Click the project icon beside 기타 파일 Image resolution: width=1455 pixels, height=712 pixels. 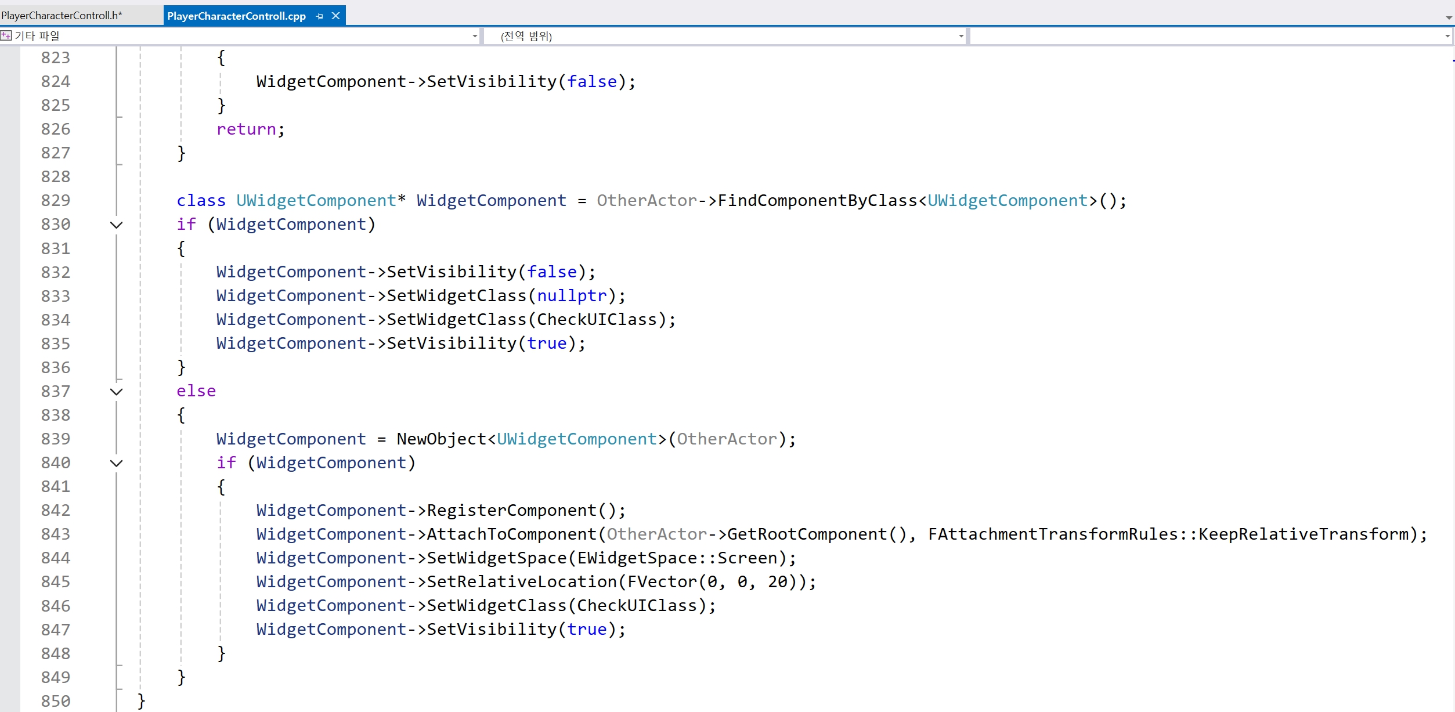[x=6, y=36]
